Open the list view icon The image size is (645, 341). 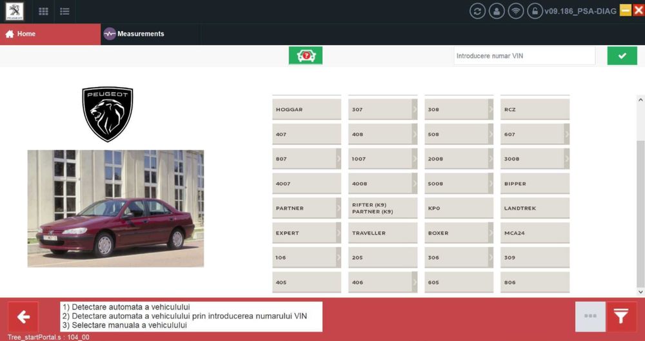pyautogui.click(x=64, y=12)
